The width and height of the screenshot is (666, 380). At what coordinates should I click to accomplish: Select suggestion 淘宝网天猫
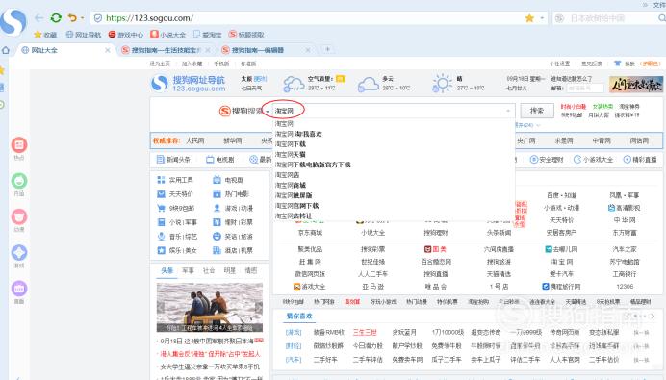pyautogui.click(x=290, y=154)
